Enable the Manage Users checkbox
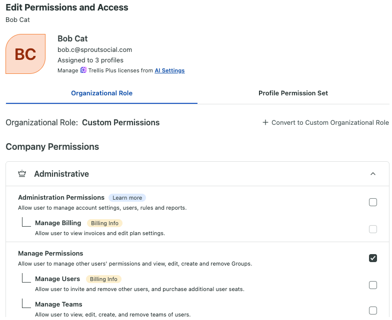The image size is (392, 320). 373,285
